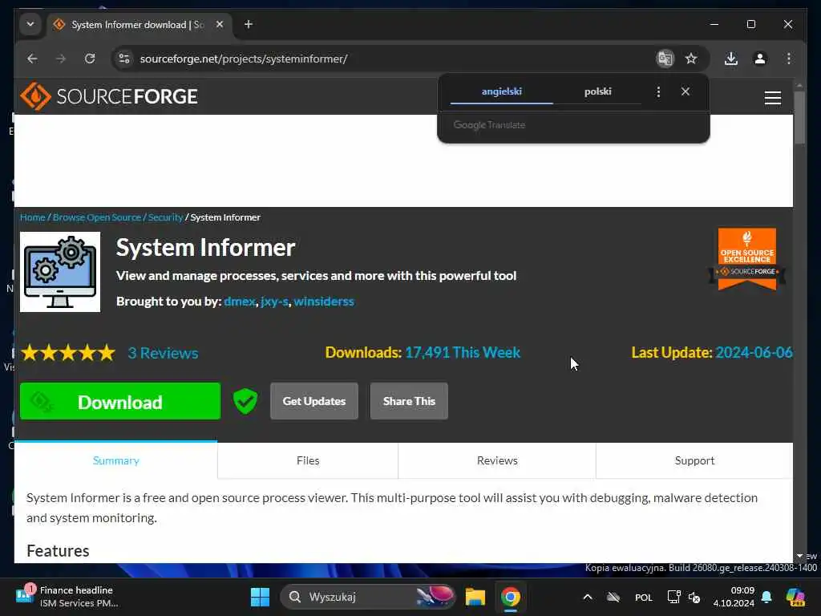The image size is (821, 616).
Task: Open the Chrome profile icon
Action: [760, 59]
